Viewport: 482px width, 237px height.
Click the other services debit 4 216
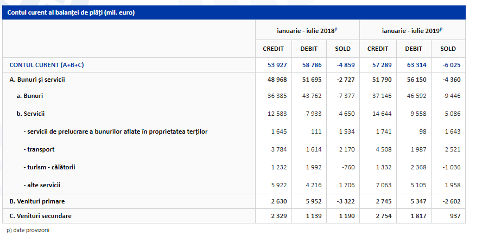click(314, 185)
